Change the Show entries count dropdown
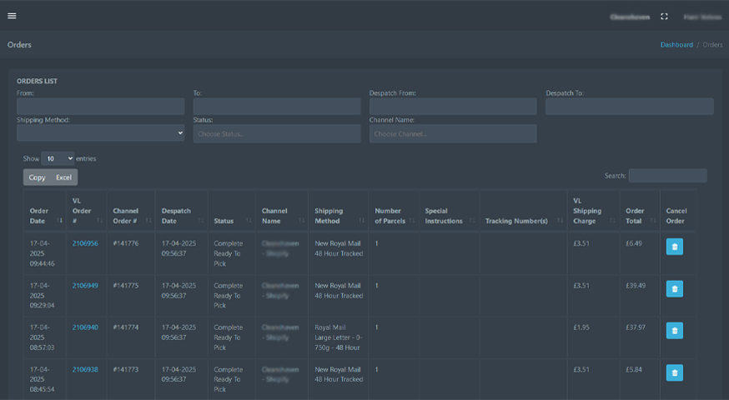Screen dimensions: 729x400 [x=58, y=158]
